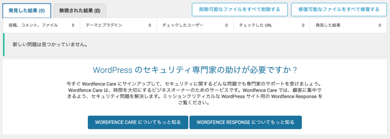This screenshot has height=139, width=390.
Task: Click the WordPress のセキュリティ専門家の助けが必要ですか？ heading
Action: (x=195, y=70)
